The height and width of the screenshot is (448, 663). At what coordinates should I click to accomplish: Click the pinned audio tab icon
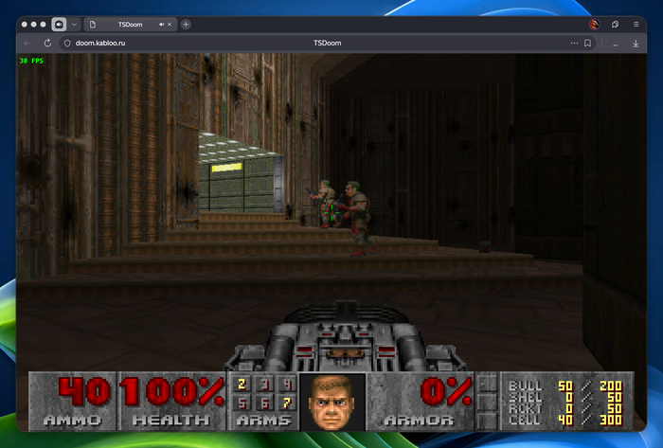pos(59,24)
